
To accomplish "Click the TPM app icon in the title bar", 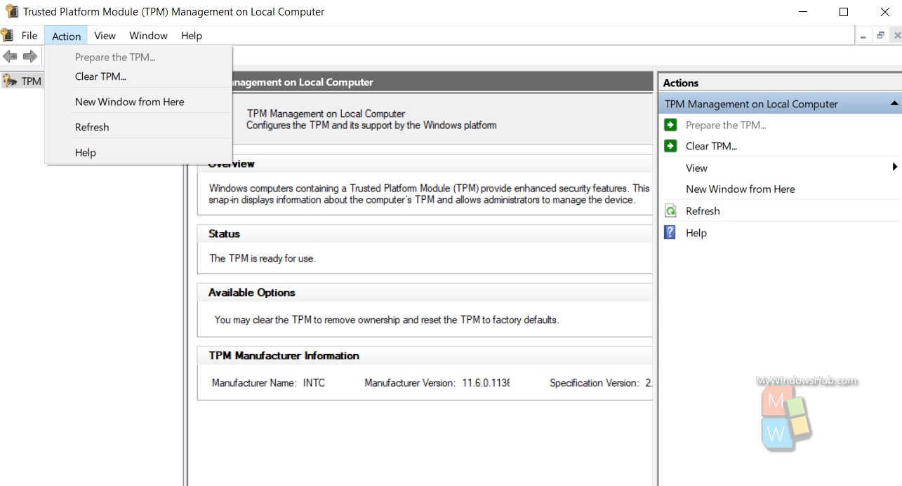I will [x=11, y=12].
